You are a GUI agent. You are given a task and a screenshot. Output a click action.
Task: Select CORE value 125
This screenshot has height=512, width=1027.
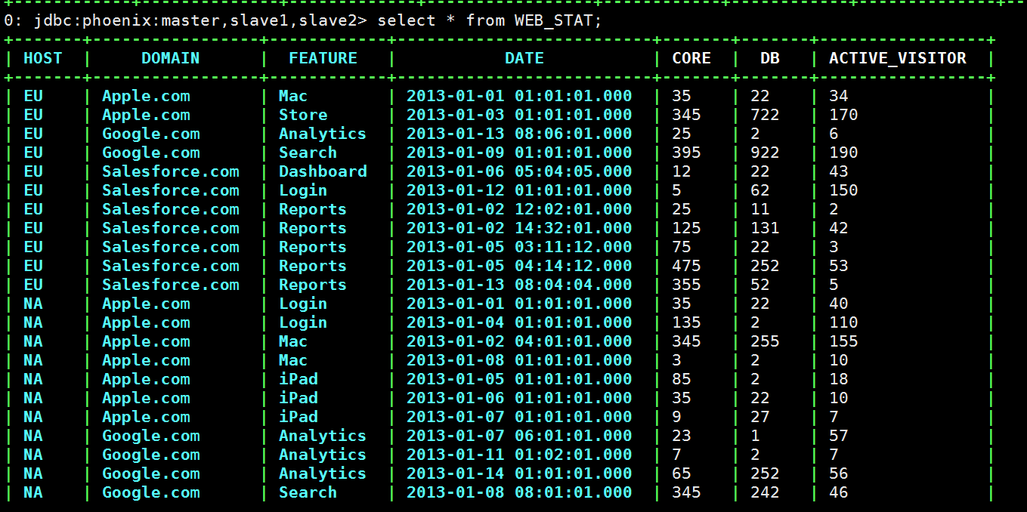686,228
